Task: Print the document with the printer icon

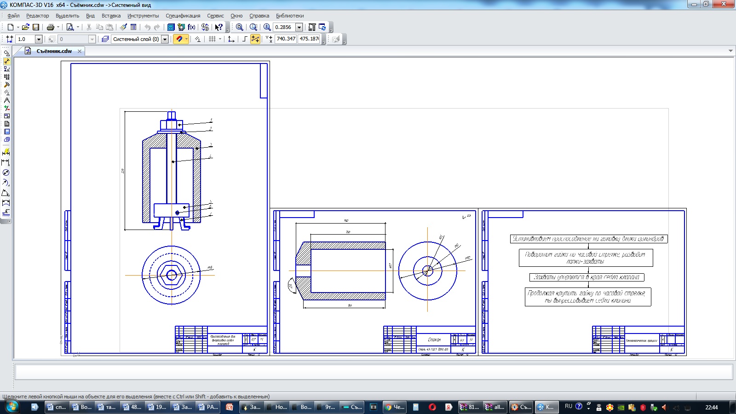Action: pos(51,27)
